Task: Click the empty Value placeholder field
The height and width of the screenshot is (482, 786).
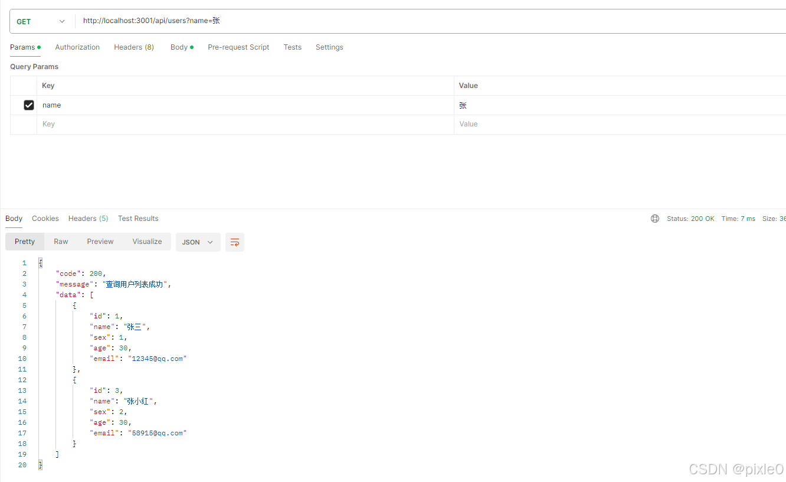Action: [620, 125]
